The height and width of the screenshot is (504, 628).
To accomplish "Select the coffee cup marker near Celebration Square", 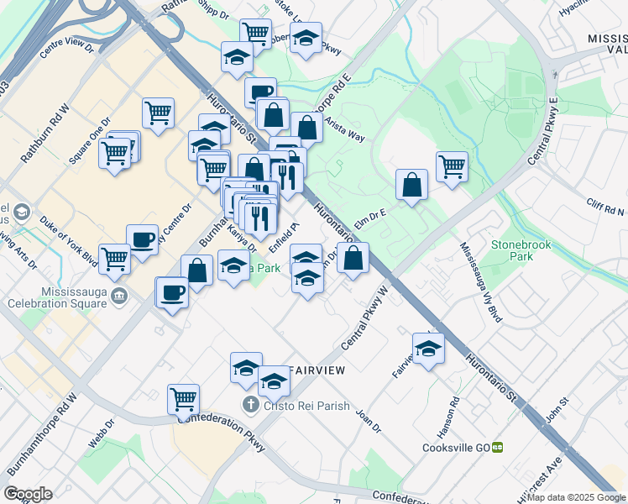I will [x=172, y=296].
